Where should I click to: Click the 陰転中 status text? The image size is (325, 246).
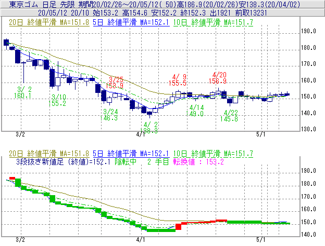126,162
